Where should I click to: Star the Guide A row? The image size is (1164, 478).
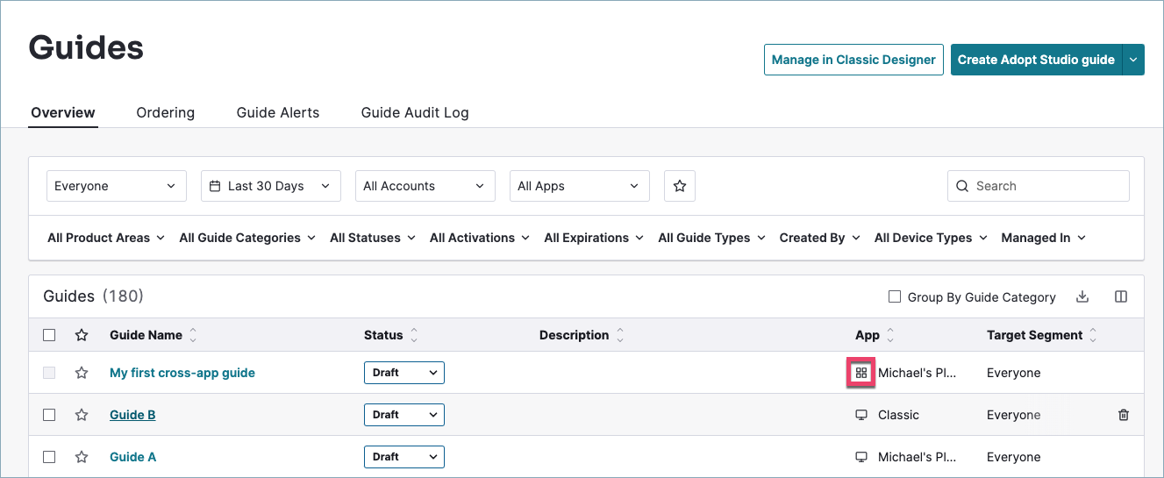click(82, 457)
